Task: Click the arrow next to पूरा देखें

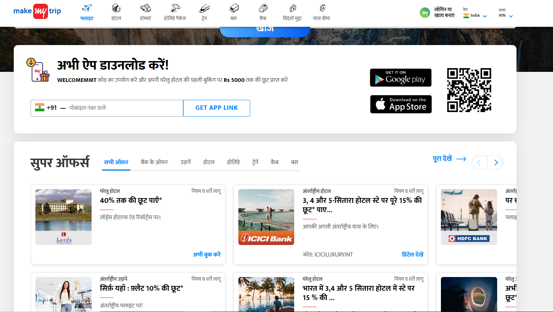Action: pos(461,159)
